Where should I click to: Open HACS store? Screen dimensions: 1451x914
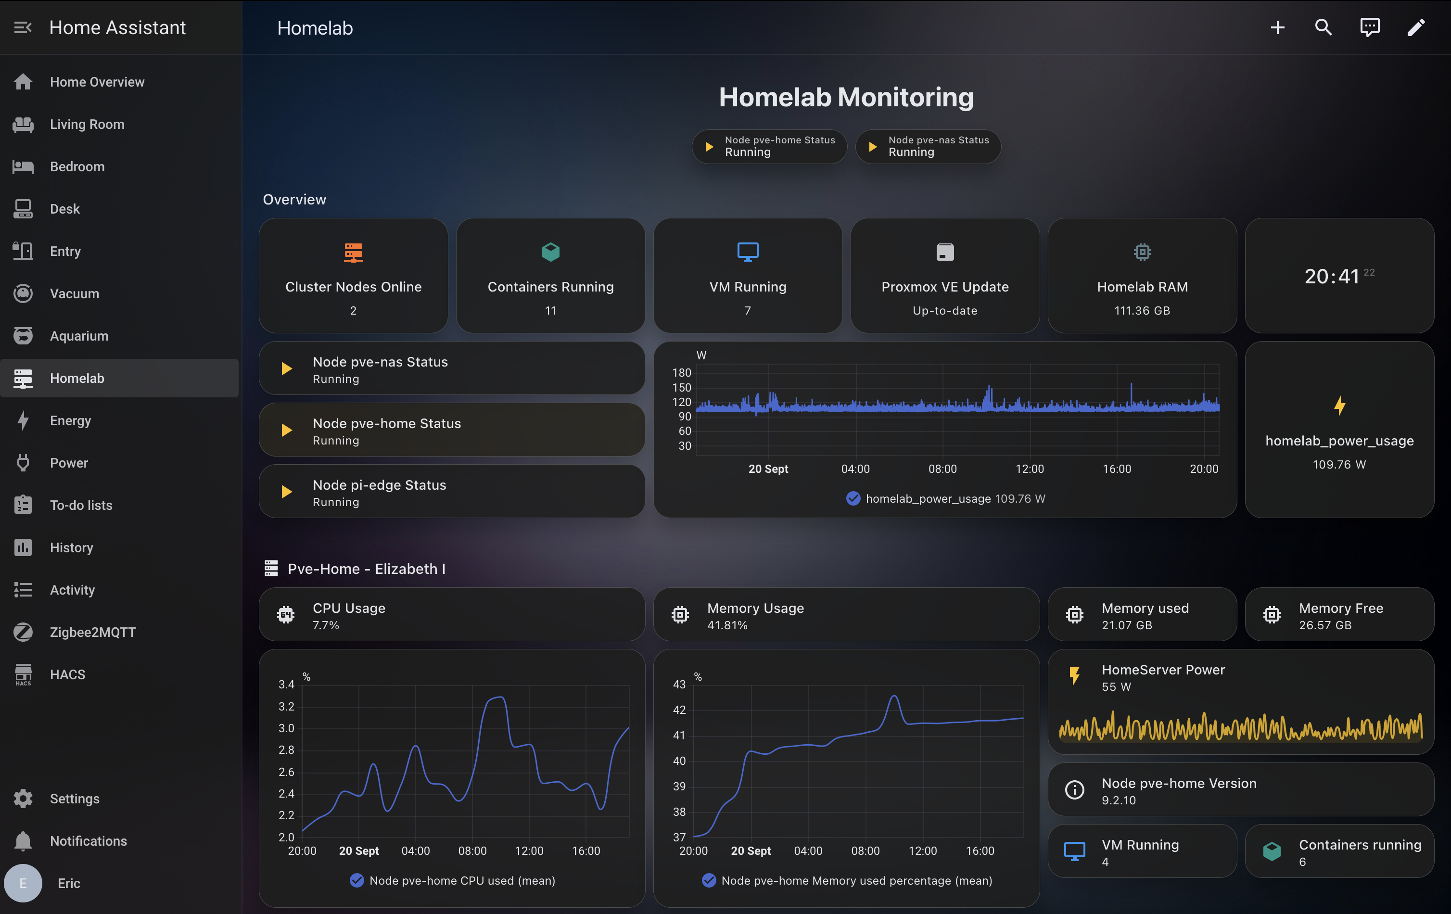119,674
